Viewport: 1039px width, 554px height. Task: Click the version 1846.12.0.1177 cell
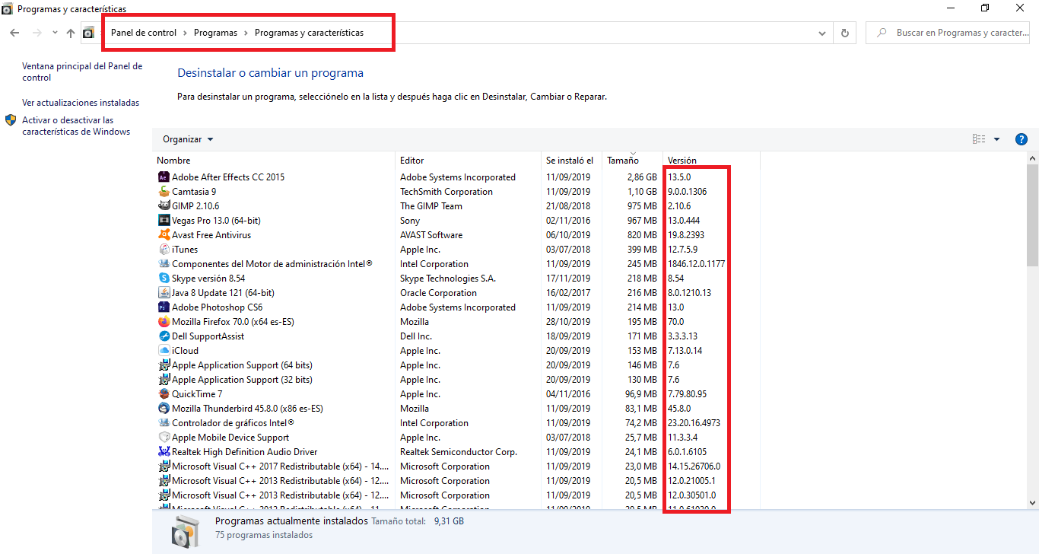point(696,264)
